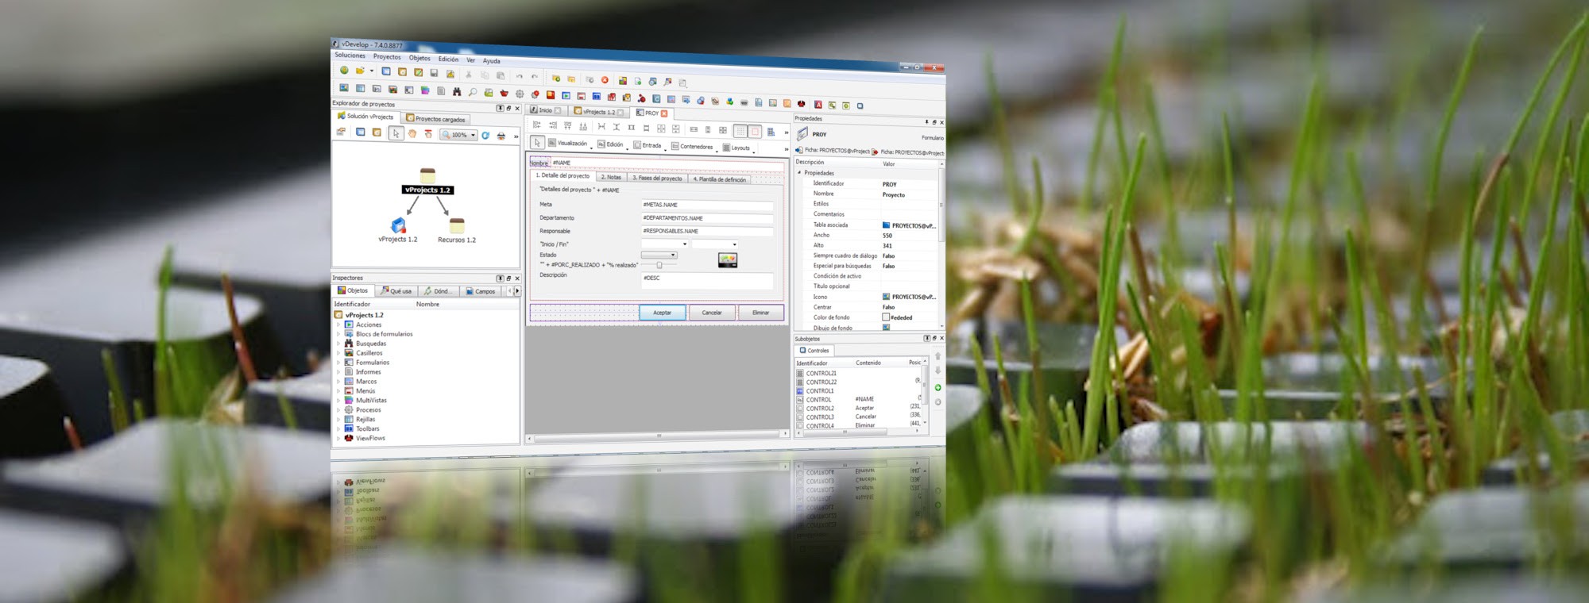
Task: Click the Aceptar button
Action: (x=663, y=313)
